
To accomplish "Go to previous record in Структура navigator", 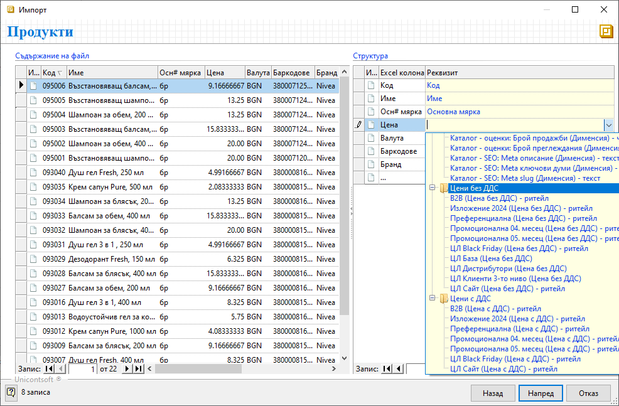I will click(399, 369).
